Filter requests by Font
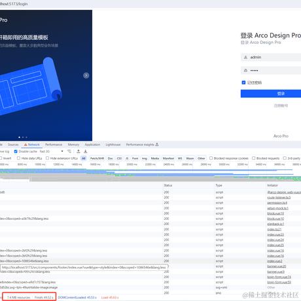Image resolution: width=301 pixels, height=301 pixels. (135, 158)
